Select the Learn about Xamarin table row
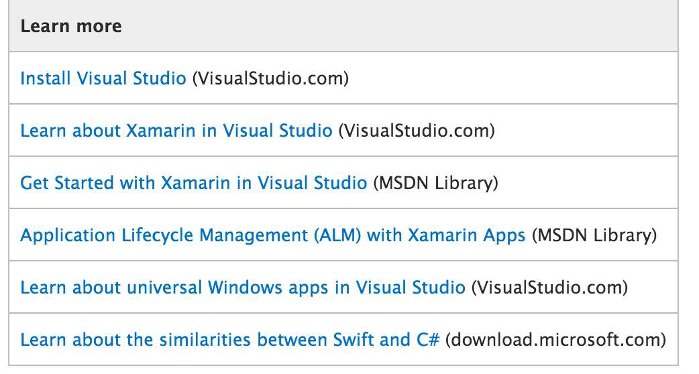 pyautogui.click(x=343, y=131)
